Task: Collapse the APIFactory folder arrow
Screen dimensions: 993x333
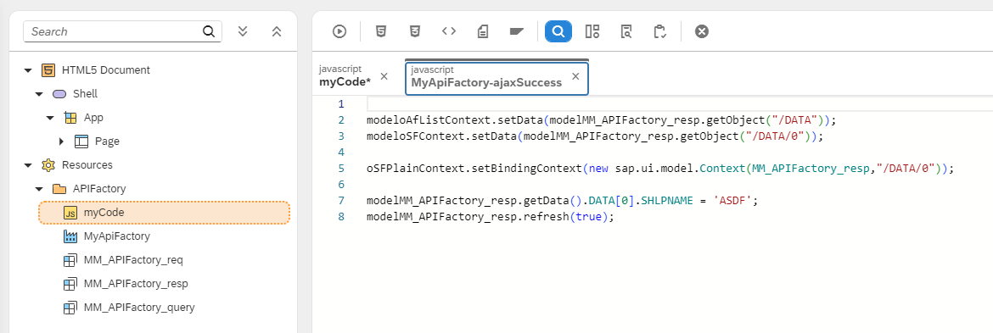Action: pyautogui.click(x=39, y=189)
